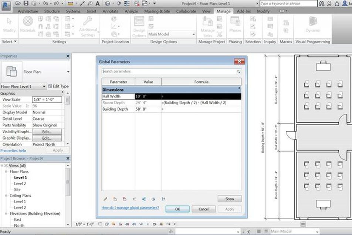
Task: Click the user sign-in icon
Action: (345, 3)
